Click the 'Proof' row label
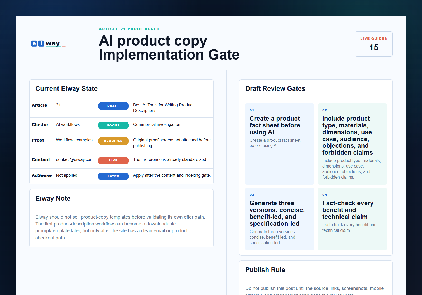Screen dimensions: 422x295 (x=38, y=140)
